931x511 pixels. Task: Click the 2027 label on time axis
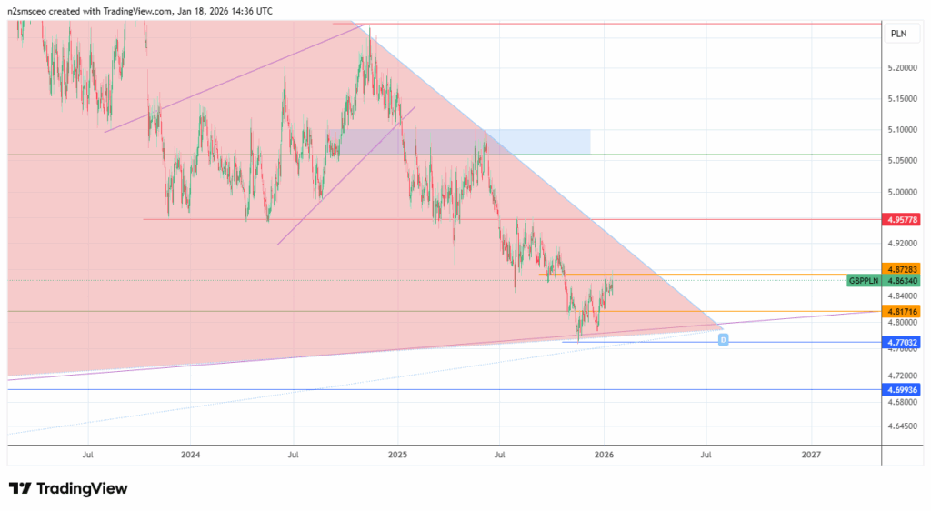[811, 453]
